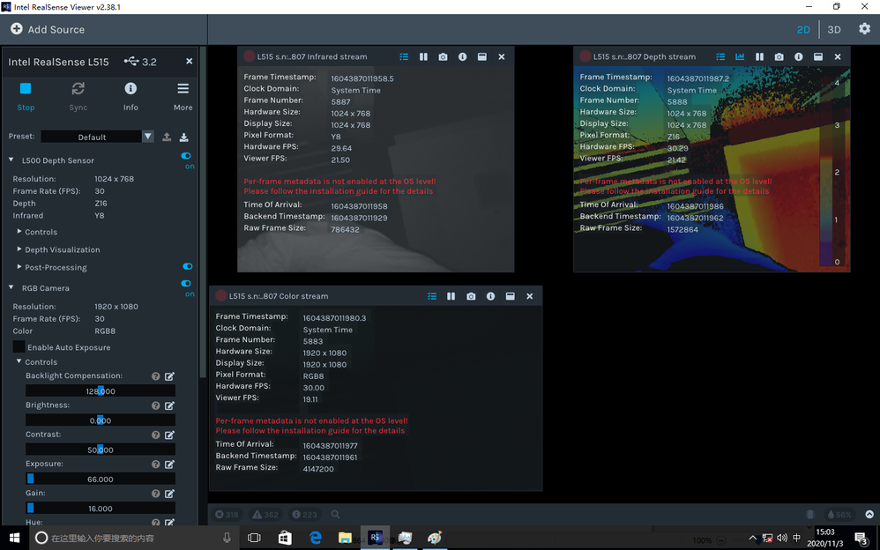The height and width of the screenshot is (550, 880).
Task: Show help for Exposure
Action: pyautogui.click(x=155, y=465)
